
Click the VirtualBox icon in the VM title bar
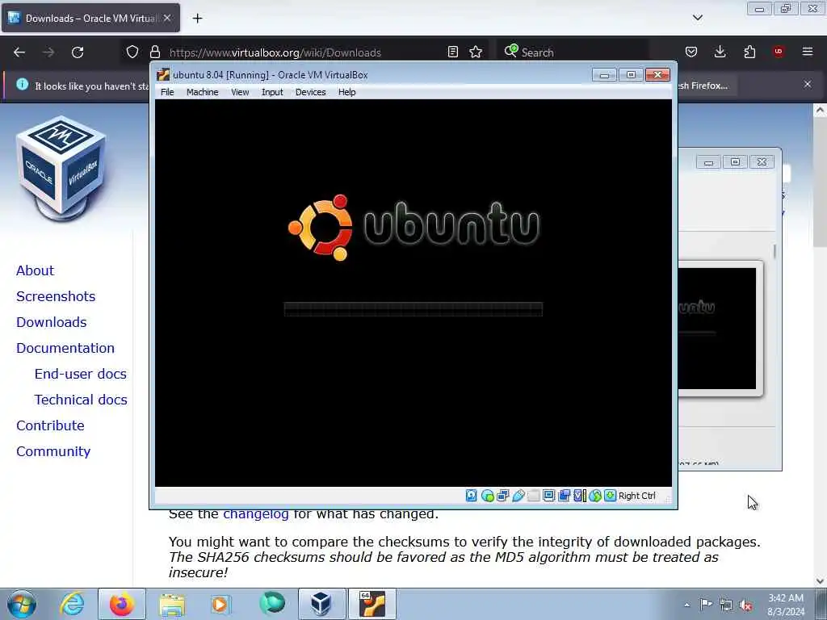[163, 75]
